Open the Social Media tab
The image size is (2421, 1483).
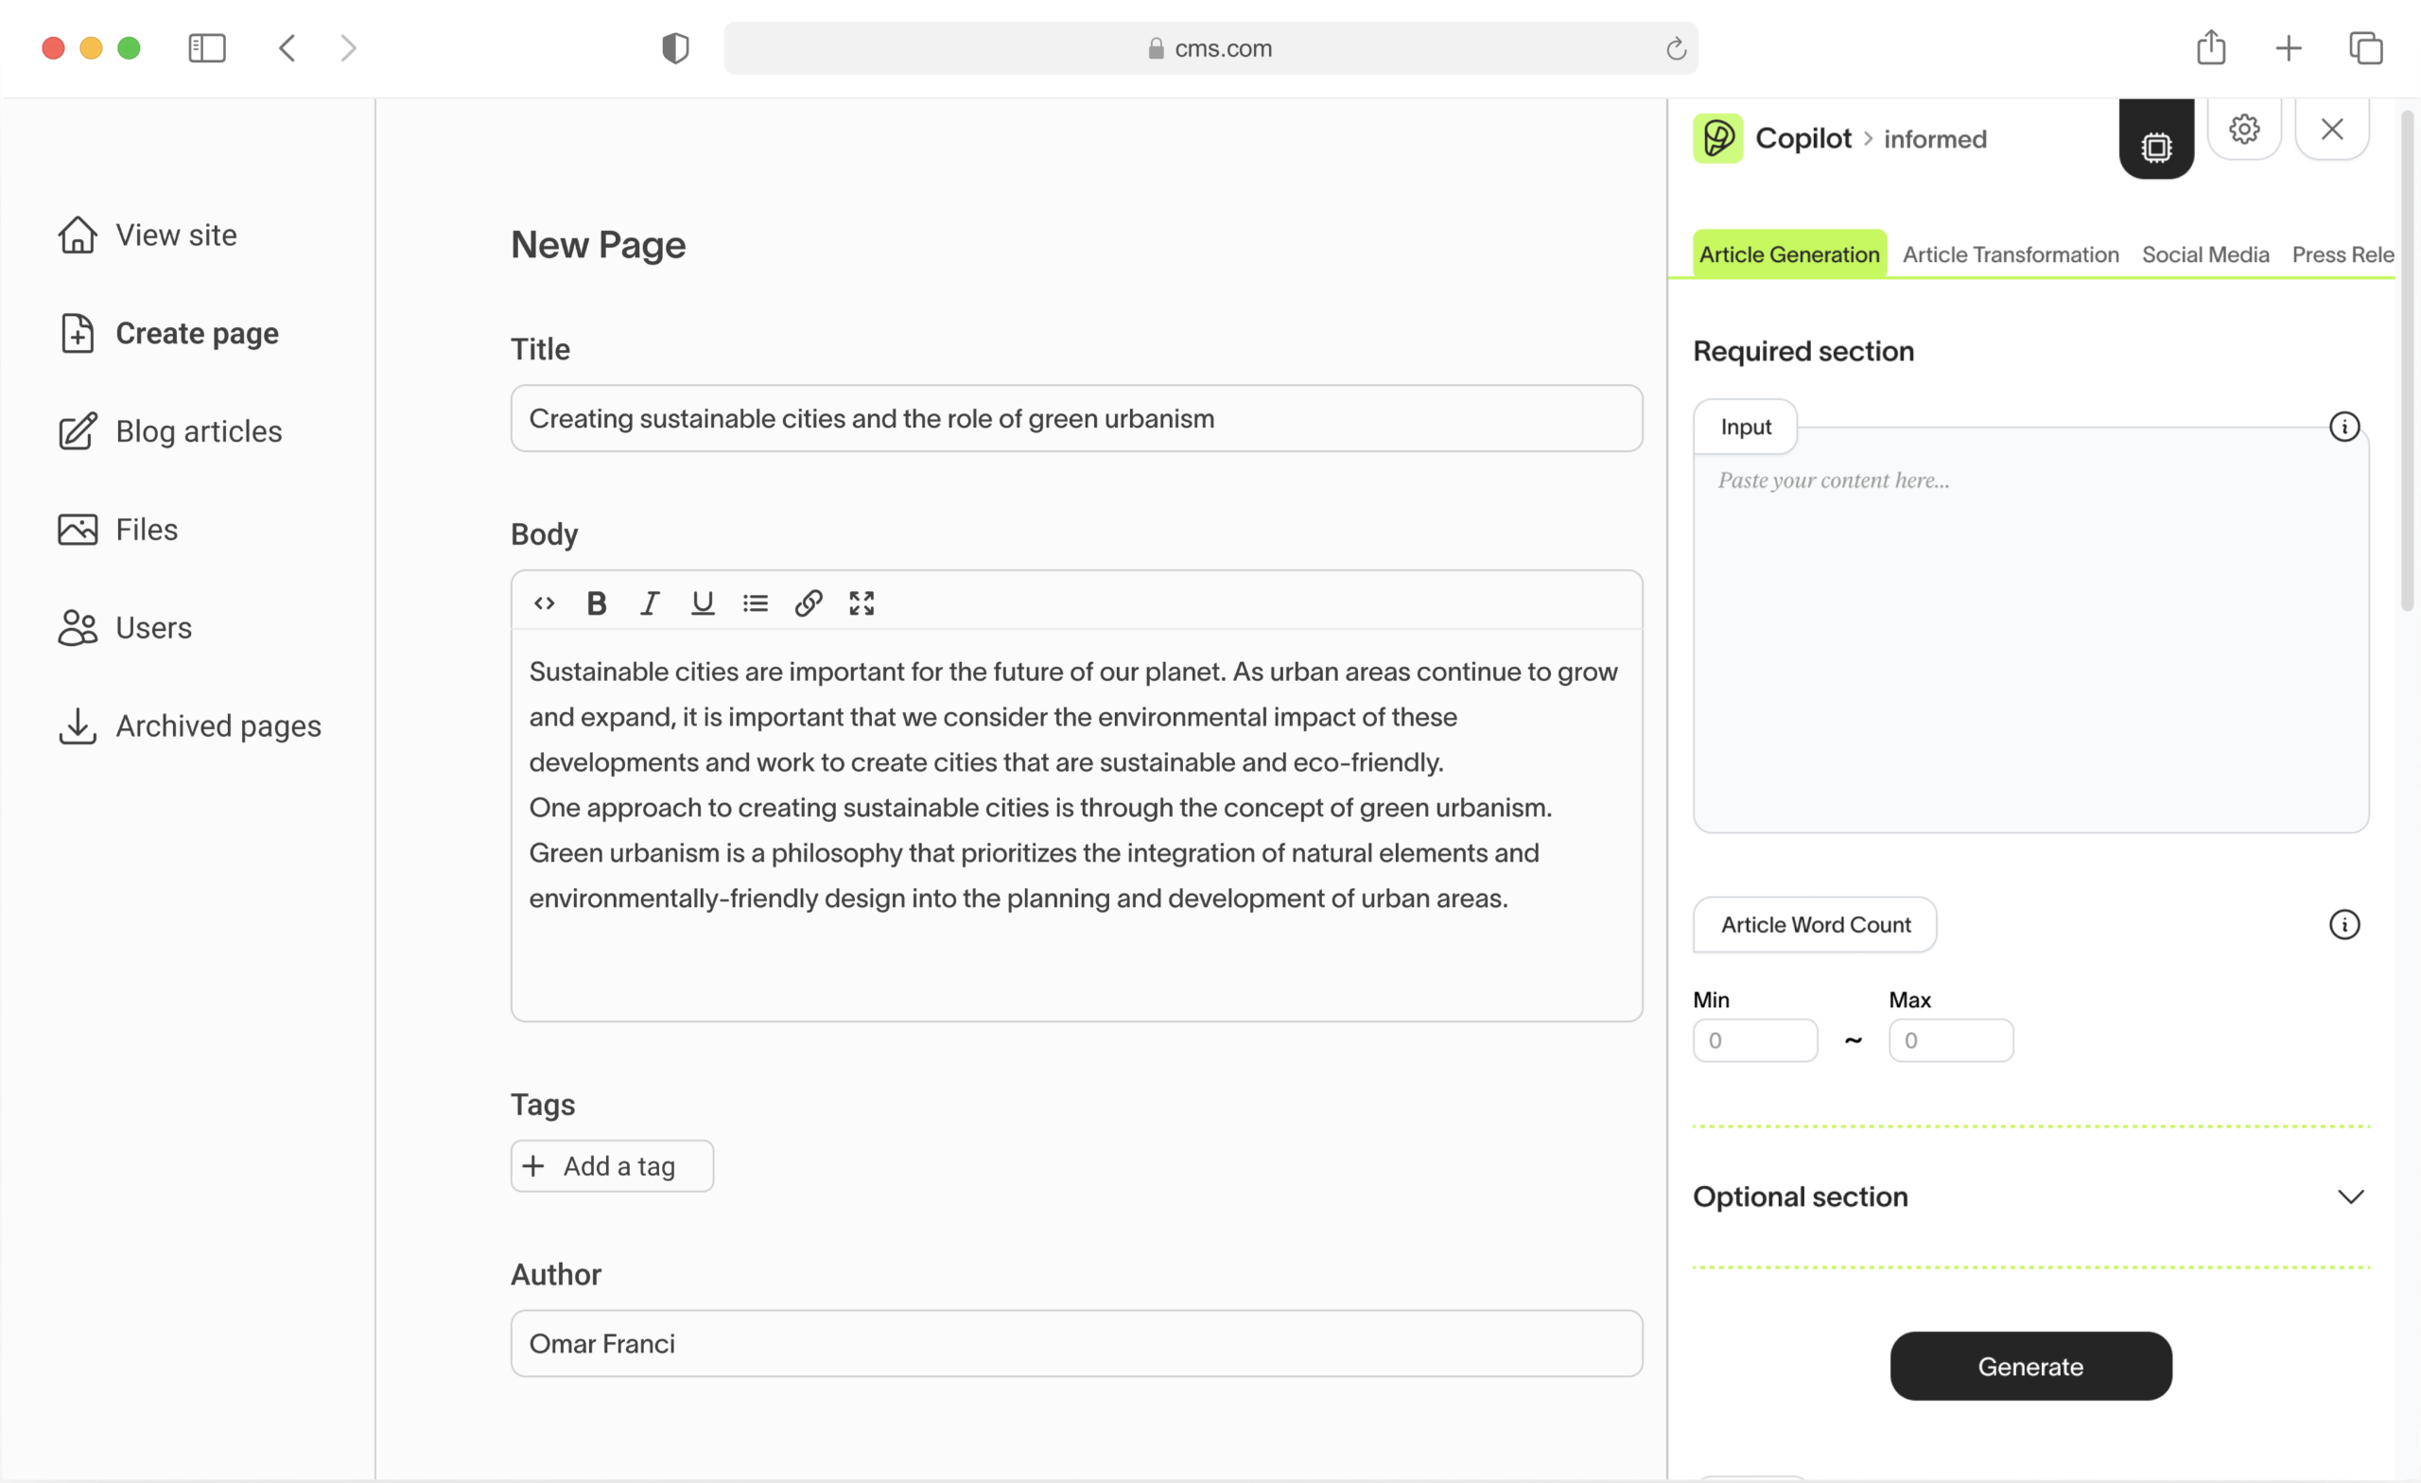click(x=2204, y=254)
